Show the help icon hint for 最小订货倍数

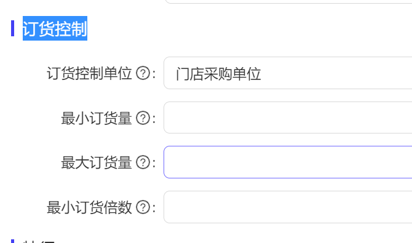tap(143, 207)
